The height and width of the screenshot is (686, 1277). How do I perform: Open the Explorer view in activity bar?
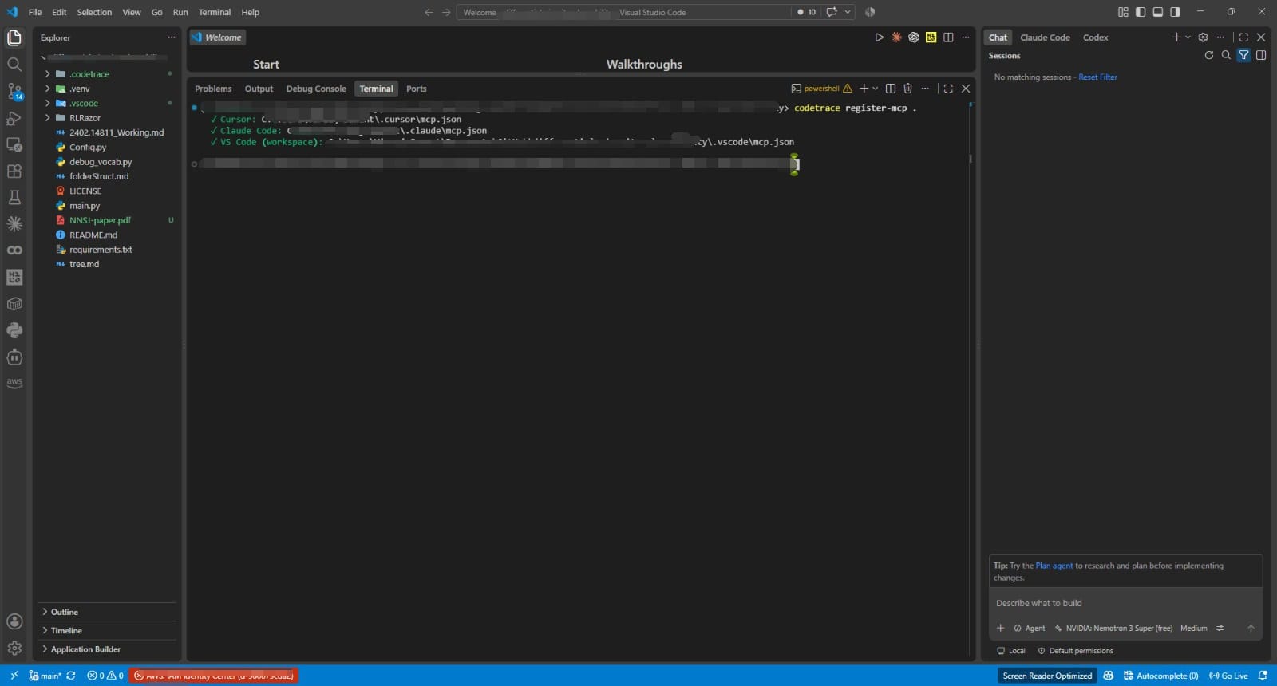click(14, 37)
